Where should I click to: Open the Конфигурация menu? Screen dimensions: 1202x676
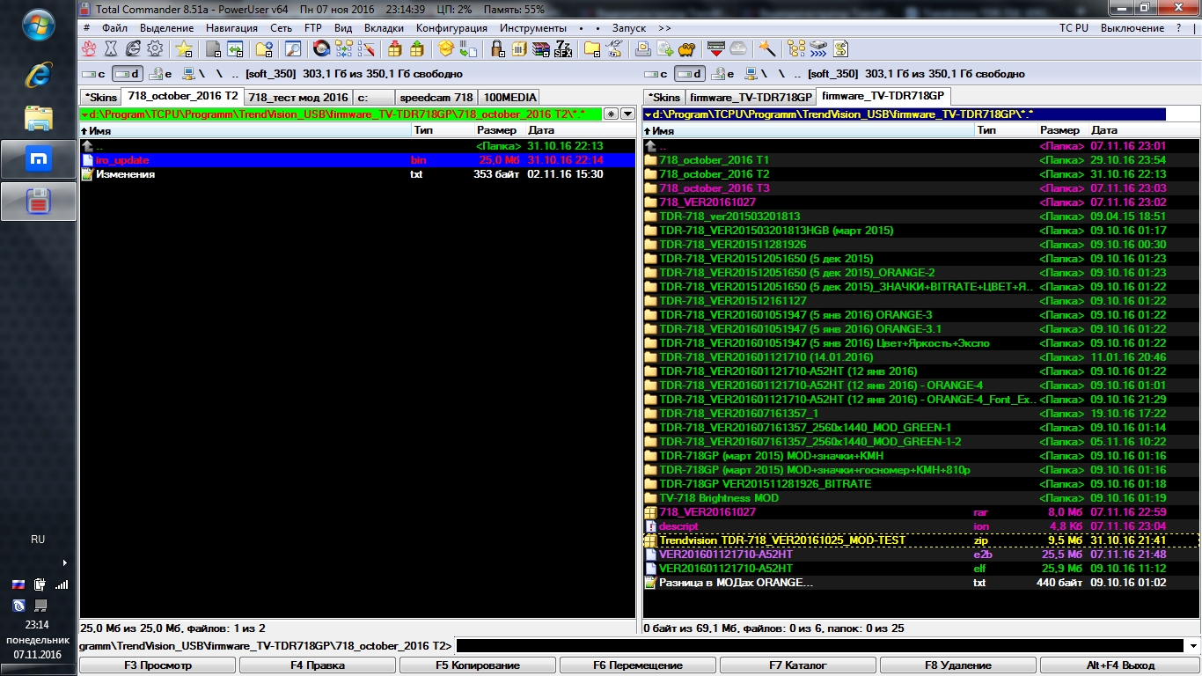(x=451, y=28)
